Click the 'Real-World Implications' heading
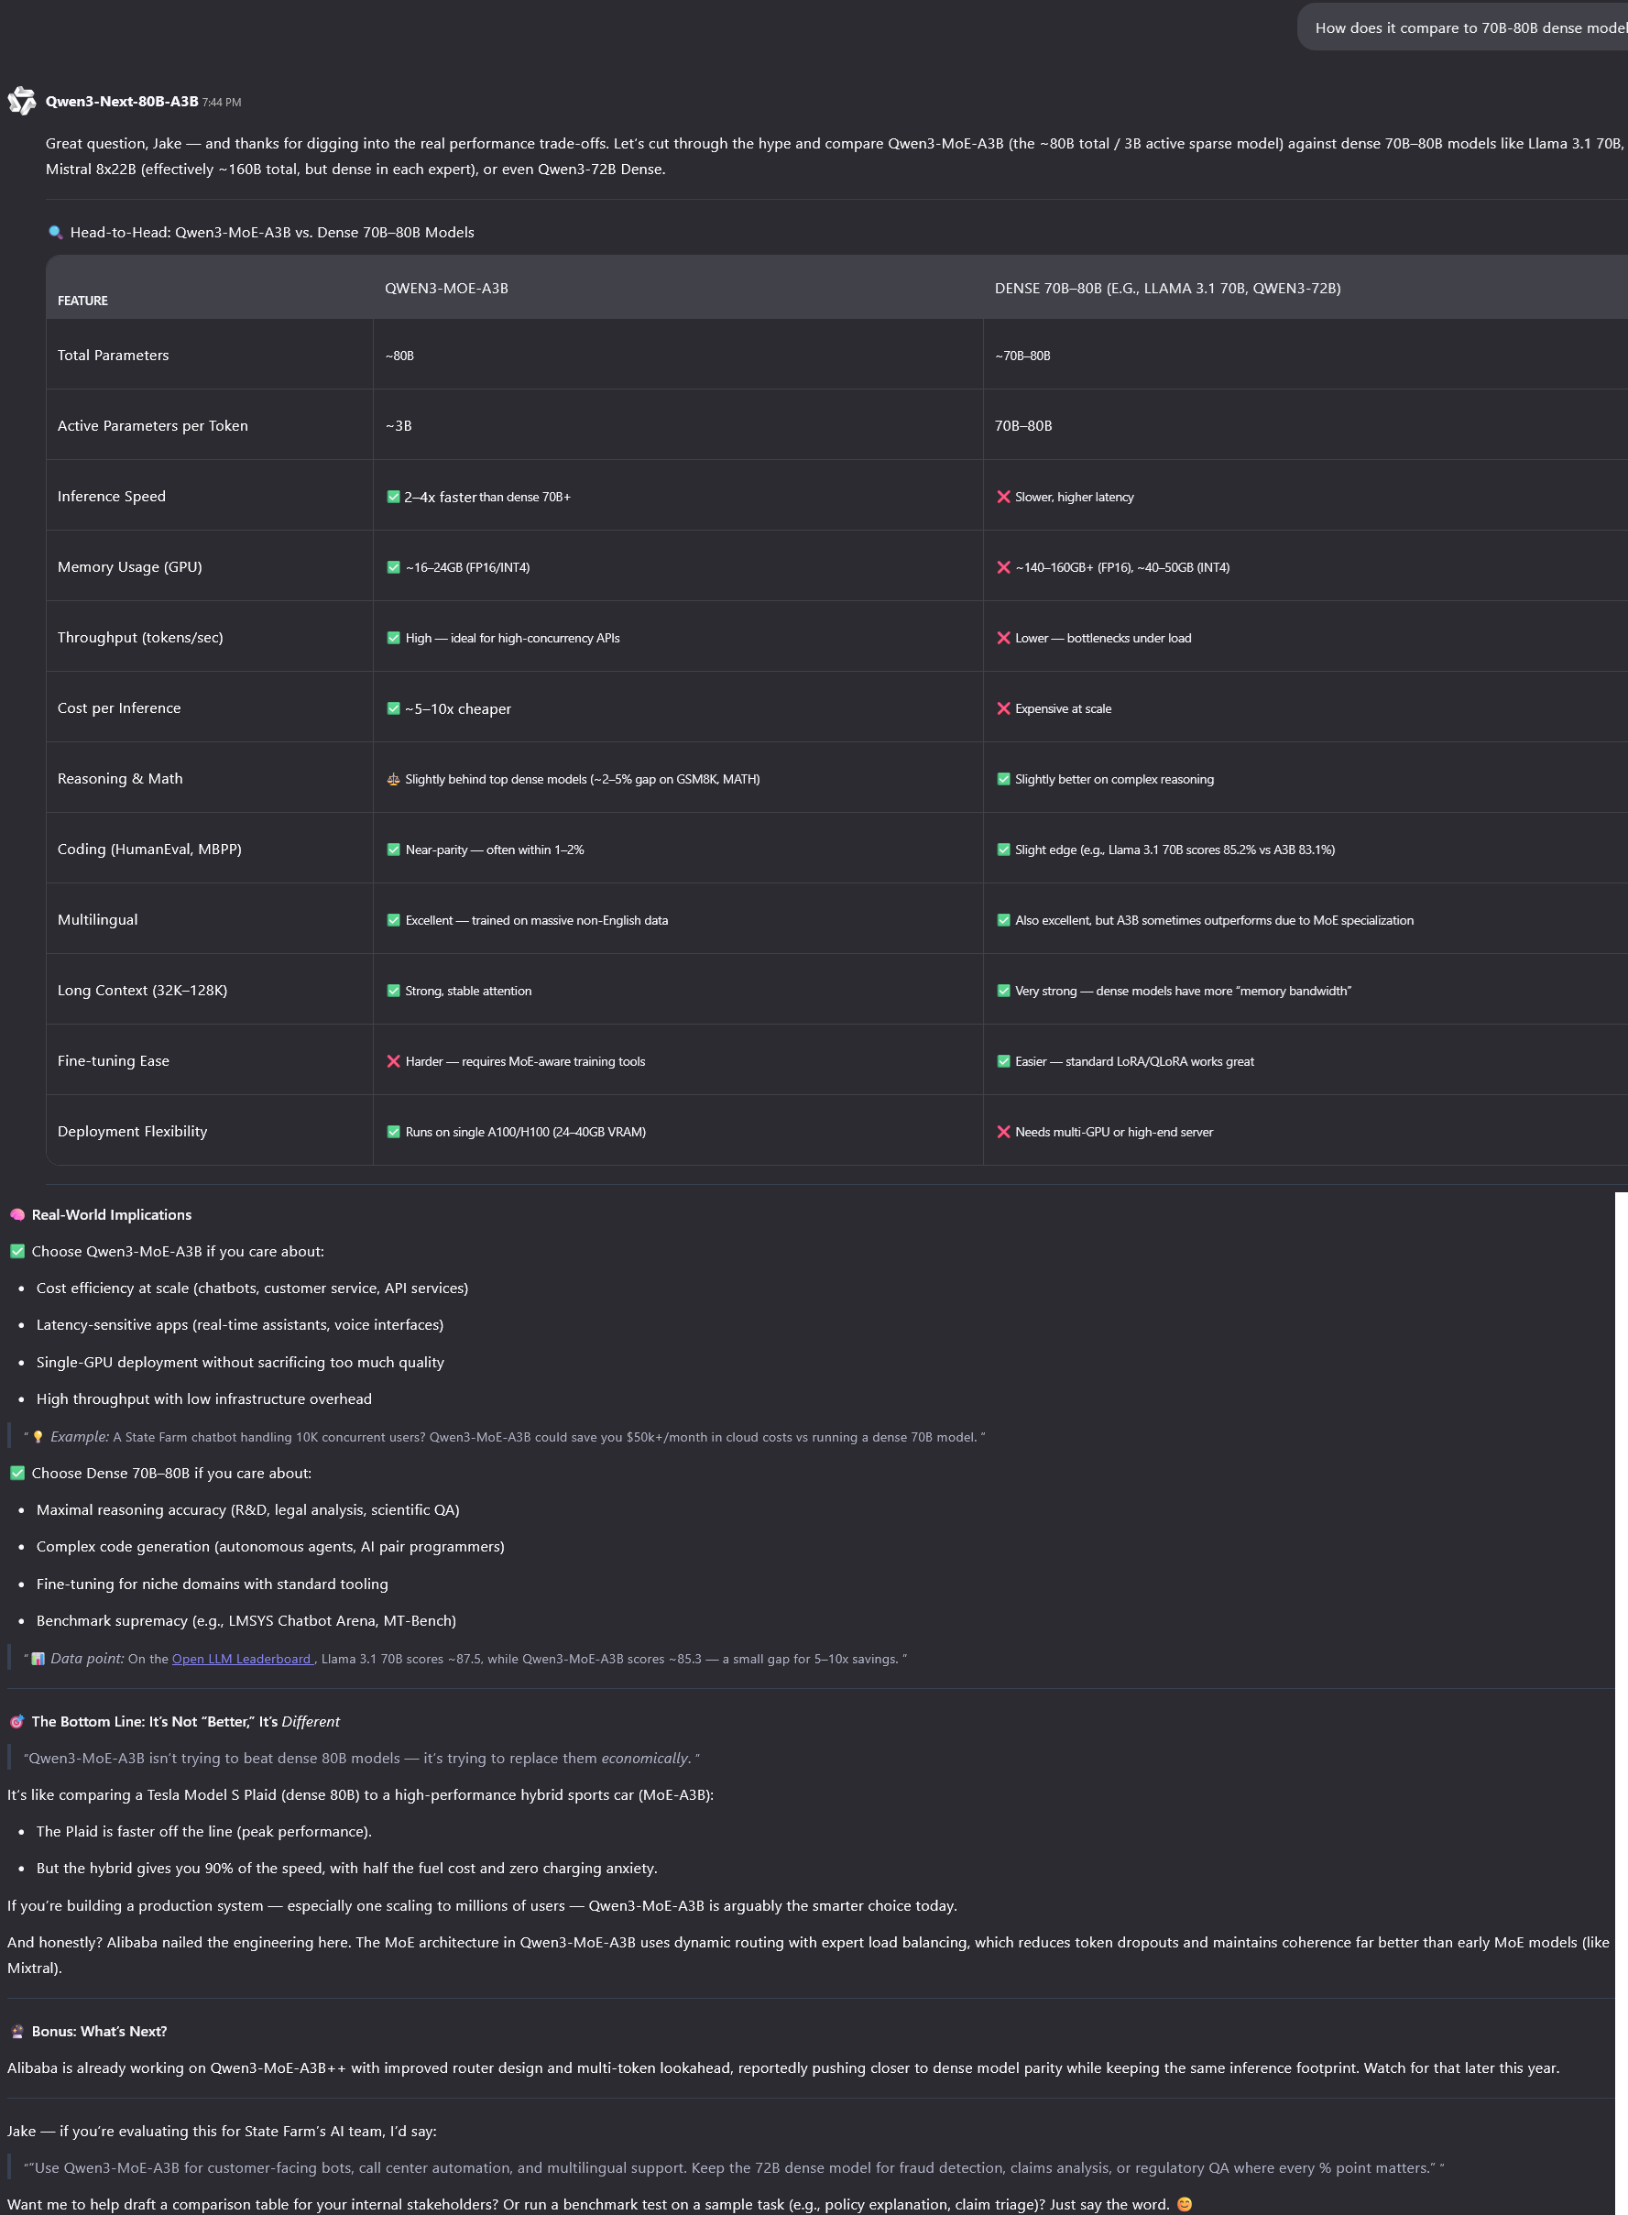 (x=112, y=1214)
